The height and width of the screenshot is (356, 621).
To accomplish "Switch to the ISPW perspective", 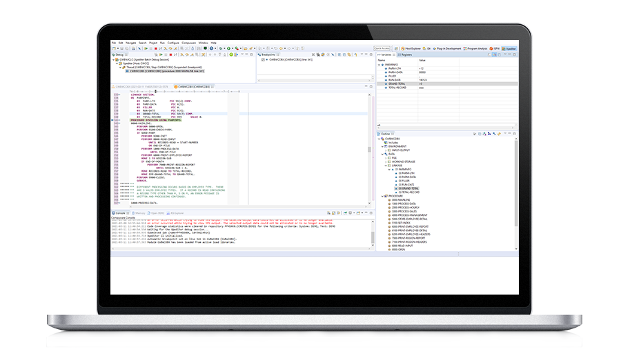I will point(493,49).
